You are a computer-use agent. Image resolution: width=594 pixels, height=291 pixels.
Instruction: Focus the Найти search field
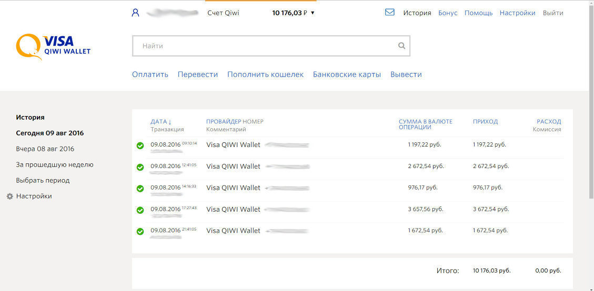(x=271, y=46)
